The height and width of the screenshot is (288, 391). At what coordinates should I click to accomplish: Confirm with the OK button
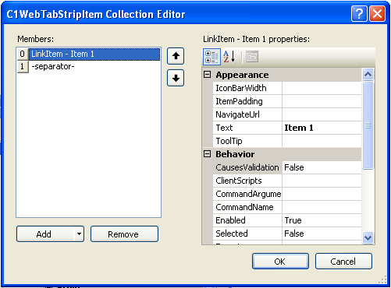[280, 262]
